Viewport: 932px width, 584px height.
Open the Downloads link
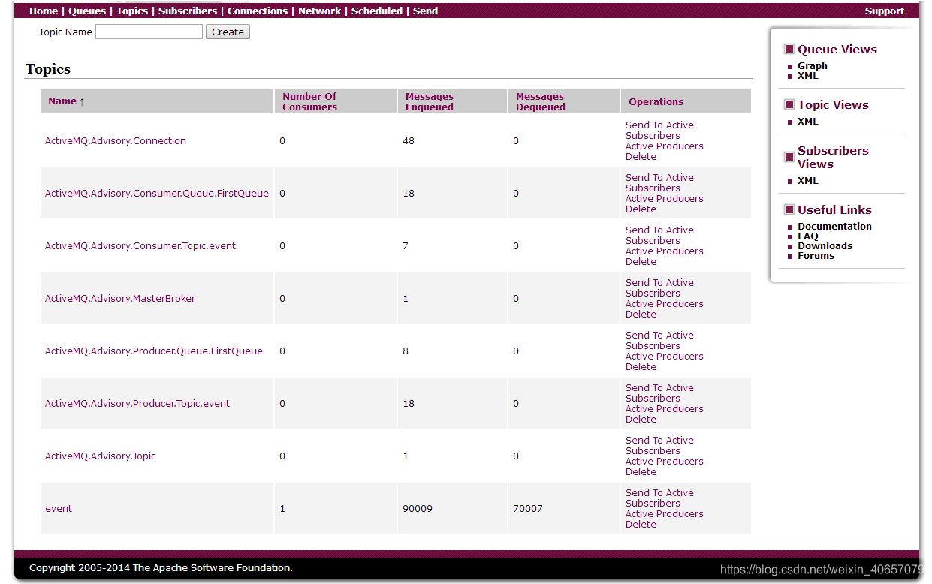pos(825,246)
